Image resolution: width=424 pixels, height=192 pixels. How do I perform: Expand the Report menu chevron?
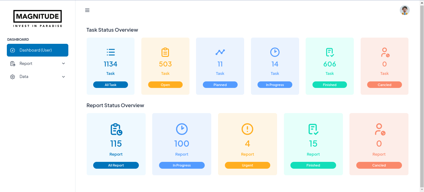tap(63, 64)
